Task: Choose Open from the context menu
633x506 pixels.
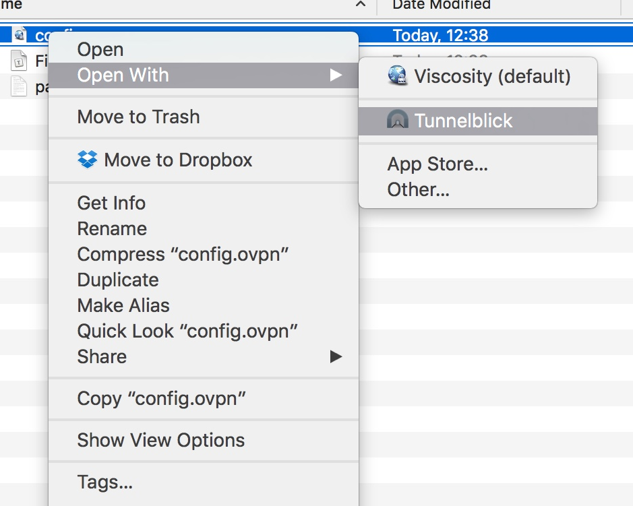Action: click(100, 49)
